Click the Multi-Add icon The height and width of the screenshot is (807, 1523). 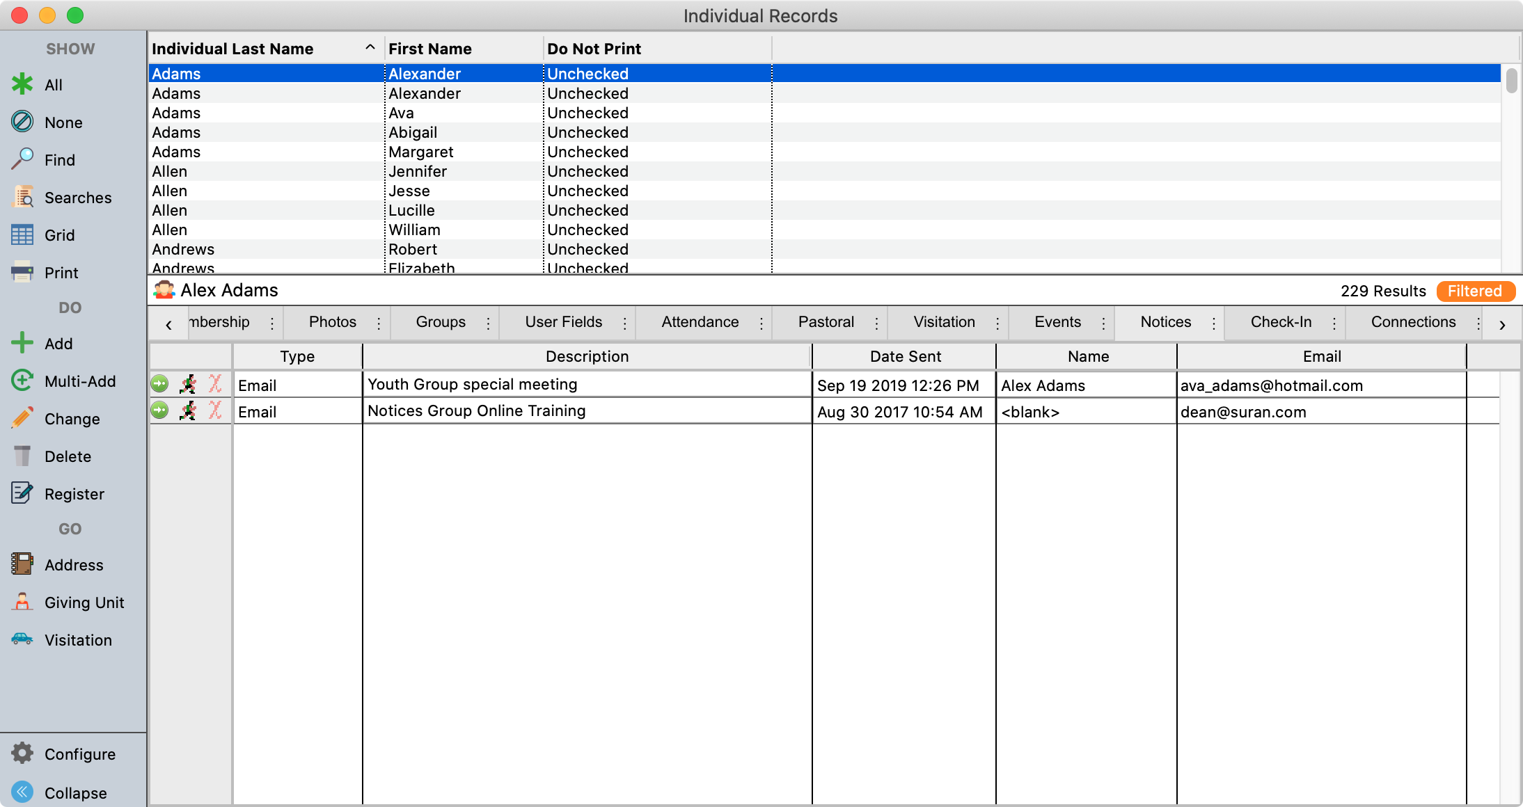22,381
